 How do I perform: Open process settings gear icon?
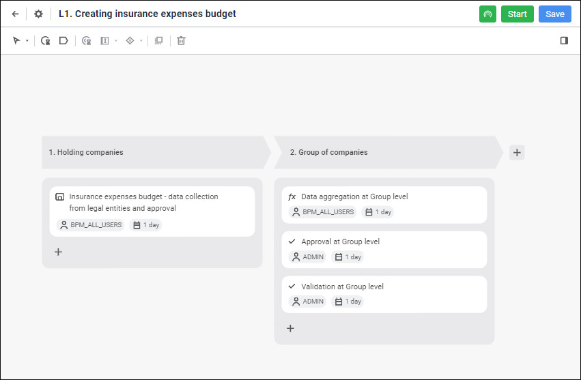[38, 14]
